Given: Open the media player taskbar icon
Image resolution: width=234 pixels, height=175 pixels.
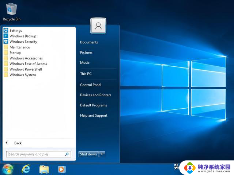Looking at the screenshot, I should [x=62, y=169].
